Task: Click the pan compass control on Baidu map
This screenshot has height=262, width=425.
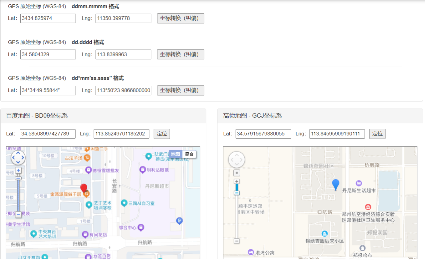Action: [x=18, y=158]
